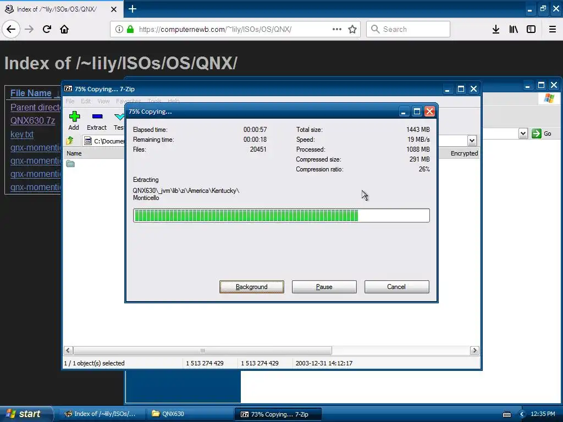
Task: Click the 12:35 PM taskbar clock
Action: pos(543,414)
